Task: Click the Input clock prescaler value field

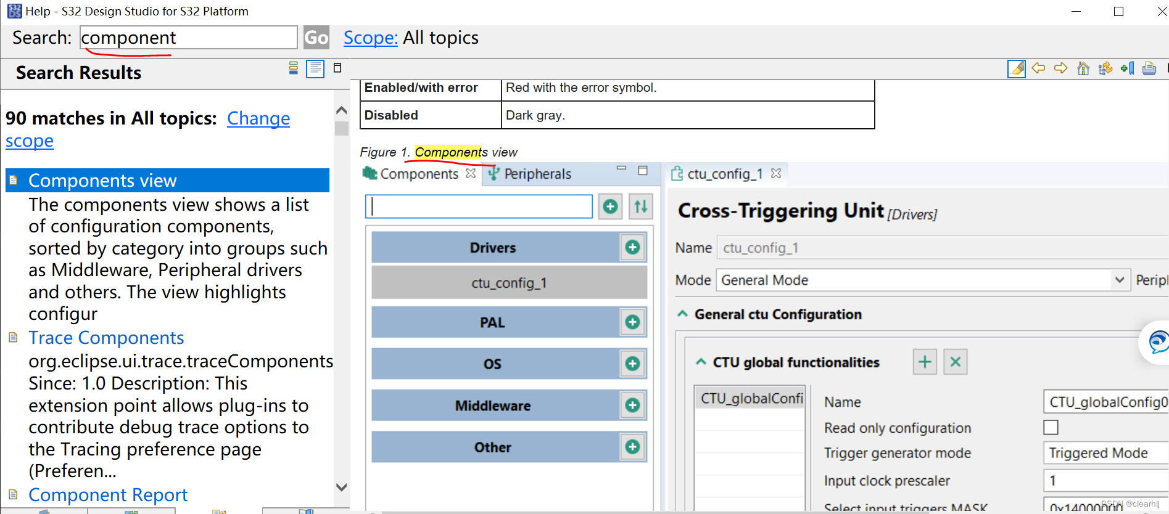Action: [x=1105, y=480]
